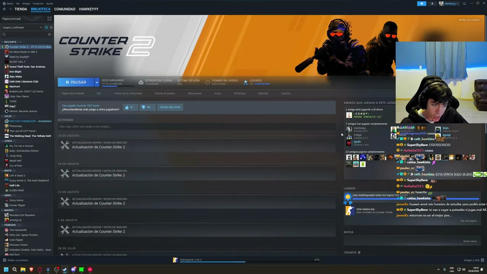This screenshot has width=487, height=274.
Task: Open the Productos menu
Action: pyautogui.click(x=38, y=3)
